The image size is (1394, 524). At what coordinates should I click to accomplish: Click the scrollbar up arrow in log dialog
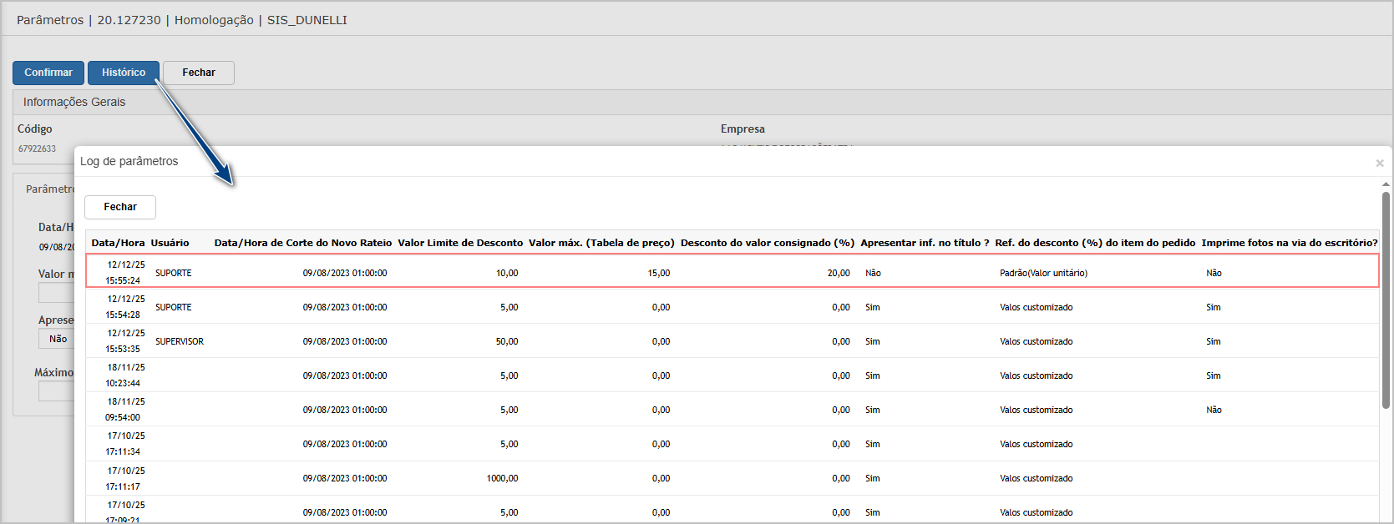coord(1386,184)
